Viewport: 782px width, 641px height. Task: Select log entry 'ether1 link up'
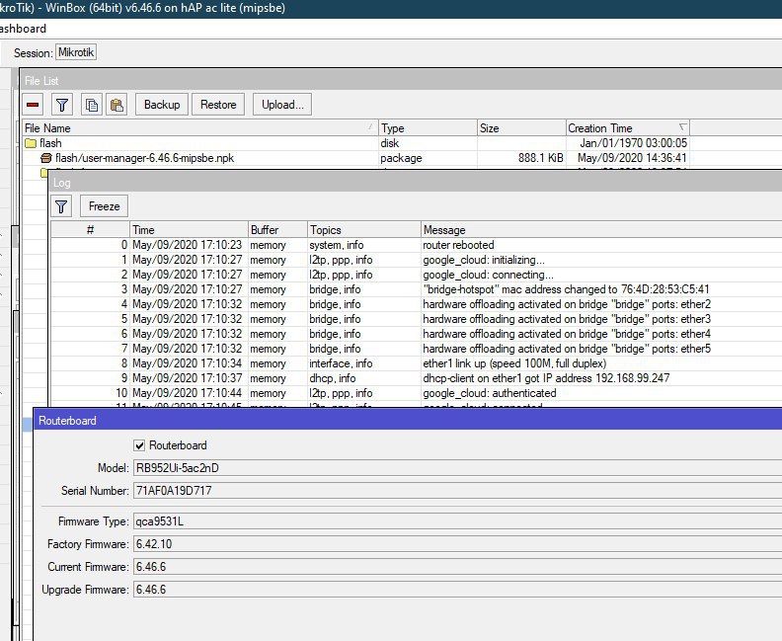[x=417, y=363]
